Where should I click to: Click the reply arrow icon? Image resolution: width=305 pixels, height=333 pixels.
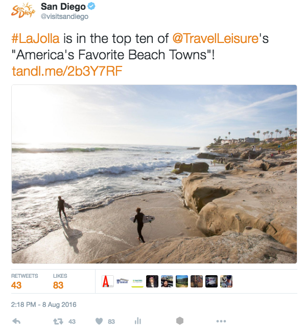point(16,321)
